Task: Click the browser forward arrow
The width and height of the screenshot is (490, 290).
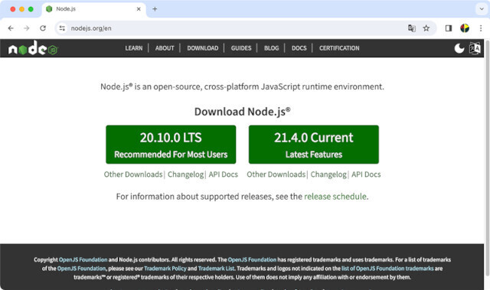Action: (27, 28)
